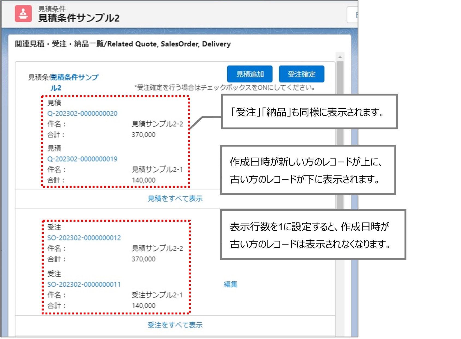Open sales order SO-202302-0000000011

pyautogui.click(x=84, y=284)
